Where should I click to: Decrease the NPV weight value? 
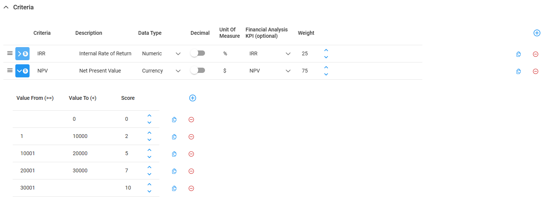coord(326,74)
